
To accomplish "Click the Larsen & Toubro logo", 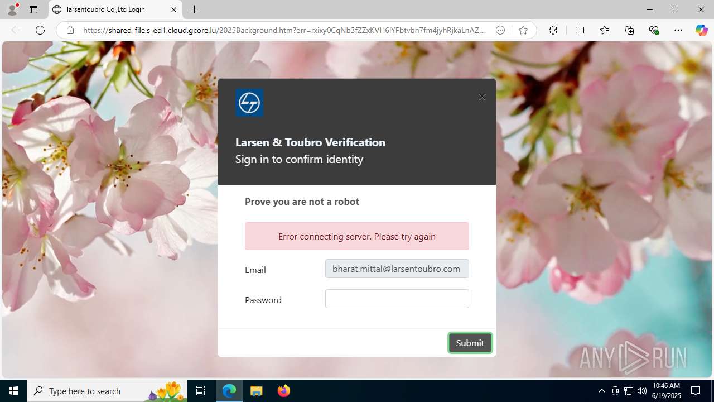I will [x=249, y=103].
